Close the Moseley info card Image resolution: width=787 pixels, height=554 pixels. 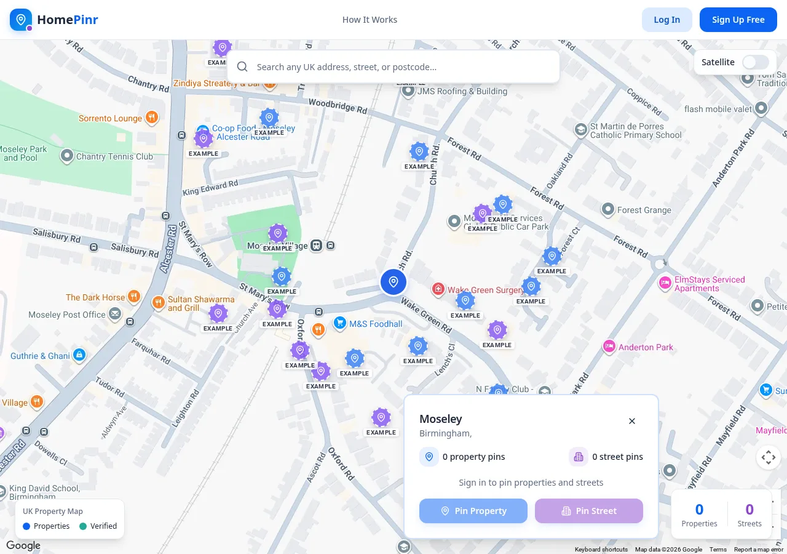click(632, 421)
